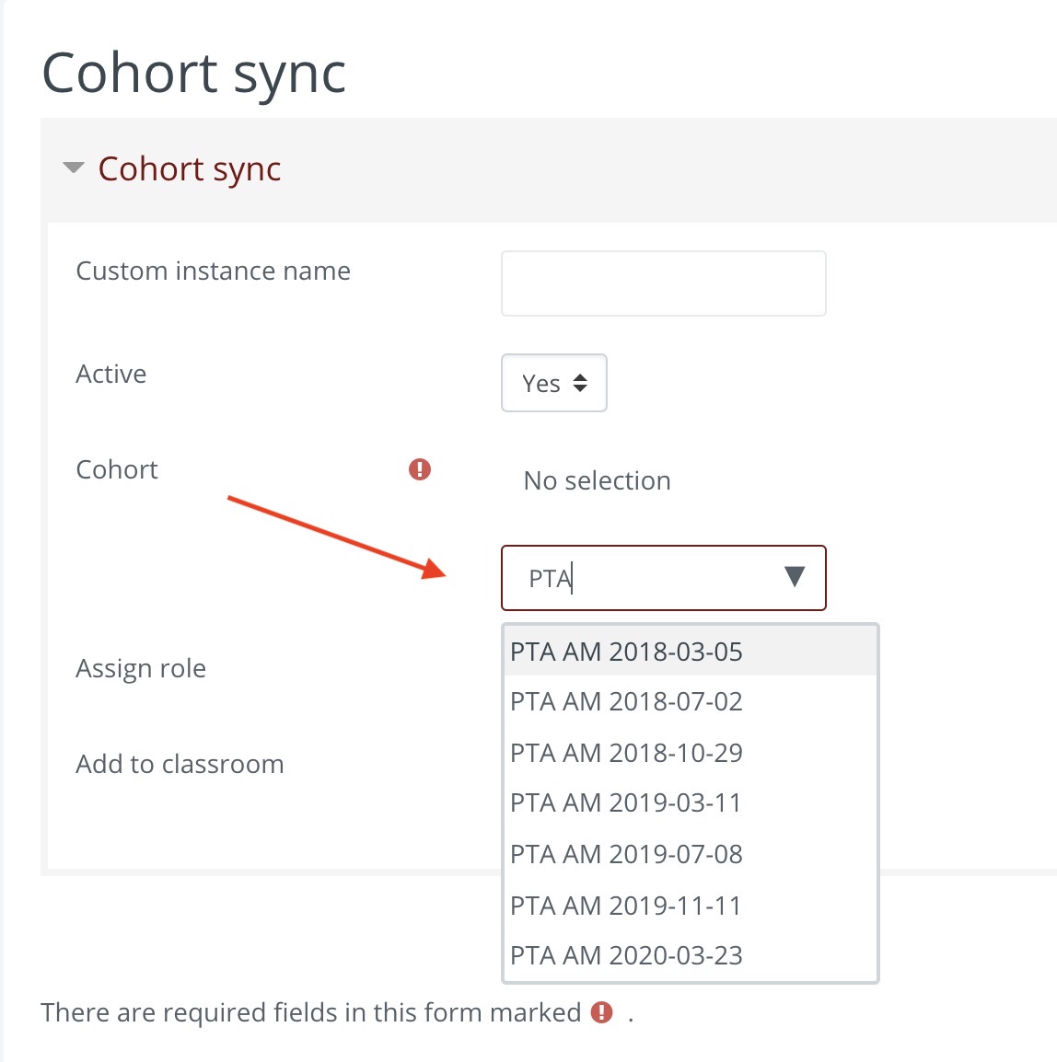Click the required icon beside Cohort
This screenshot has width=1057, height=1062.
pyautogui.click(x=420, y=469)
